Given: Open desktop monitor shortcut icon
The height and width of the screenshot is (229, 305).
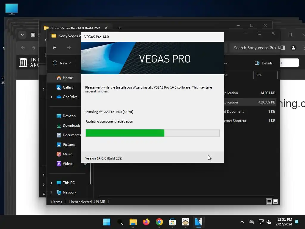Looking at the screenshot, I should pos(12,9).
